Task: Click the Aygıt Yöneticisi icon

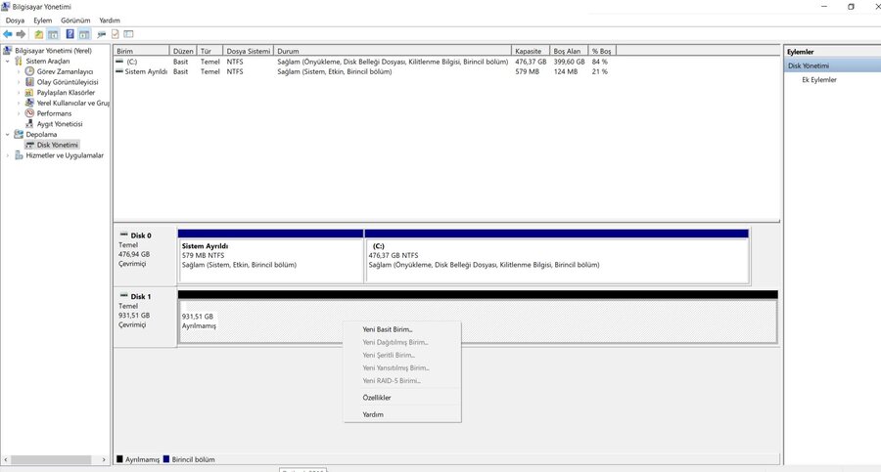Action: coord(29,123)
